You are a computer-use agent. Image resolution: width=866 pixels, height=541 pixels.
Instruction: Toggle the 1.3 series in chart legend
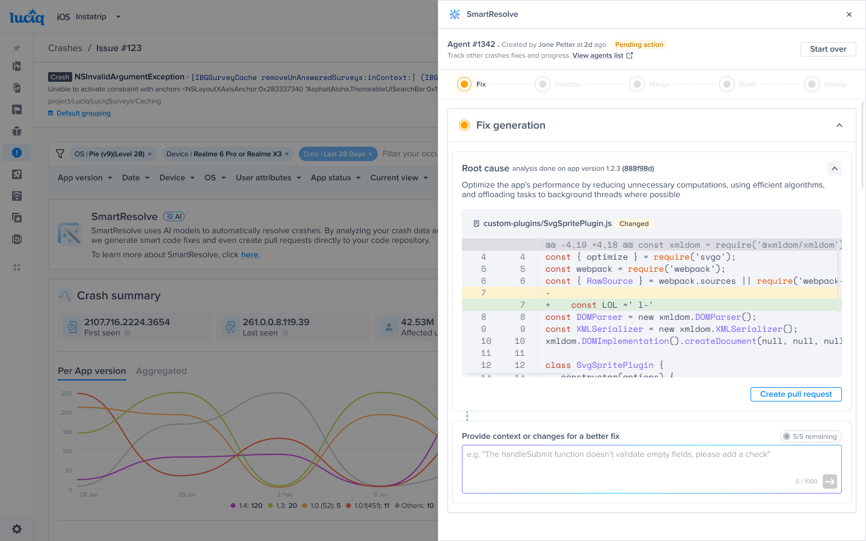pos(283,506)
